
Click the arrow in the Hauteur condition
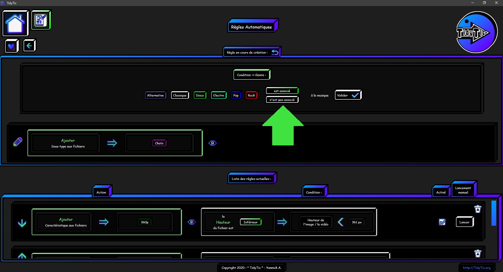tap(282, 222)
